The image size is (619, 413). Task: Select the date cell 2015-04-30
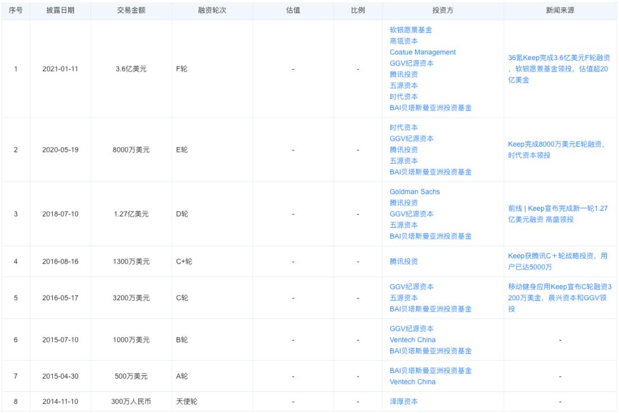click(x=60, y=376)
